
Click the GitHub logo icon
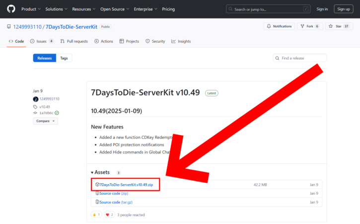click(x=11, y=9)
